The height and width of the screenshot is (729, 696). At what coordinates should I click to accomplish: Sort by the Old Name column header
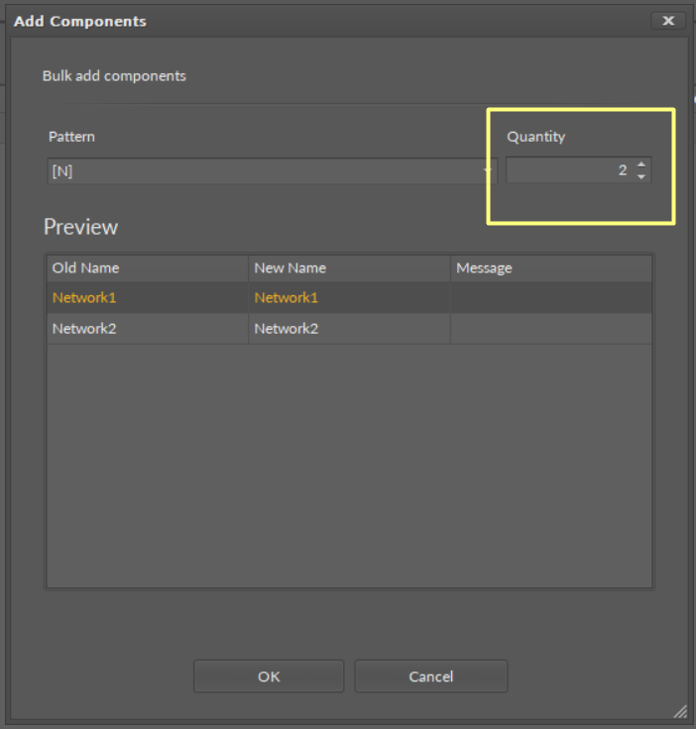coord(147,267)
